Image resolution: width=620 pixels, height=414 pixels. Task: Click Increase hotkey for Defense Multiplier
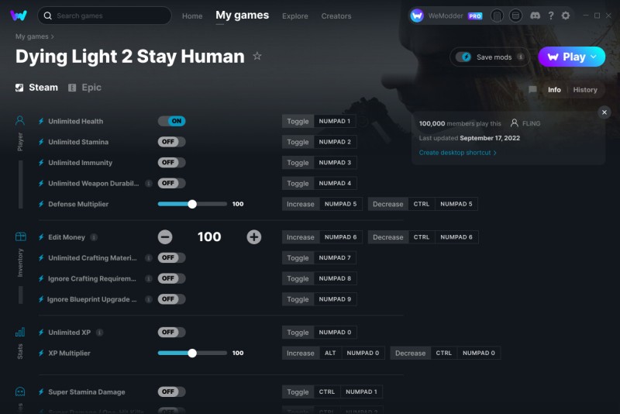tap(301, 204)
